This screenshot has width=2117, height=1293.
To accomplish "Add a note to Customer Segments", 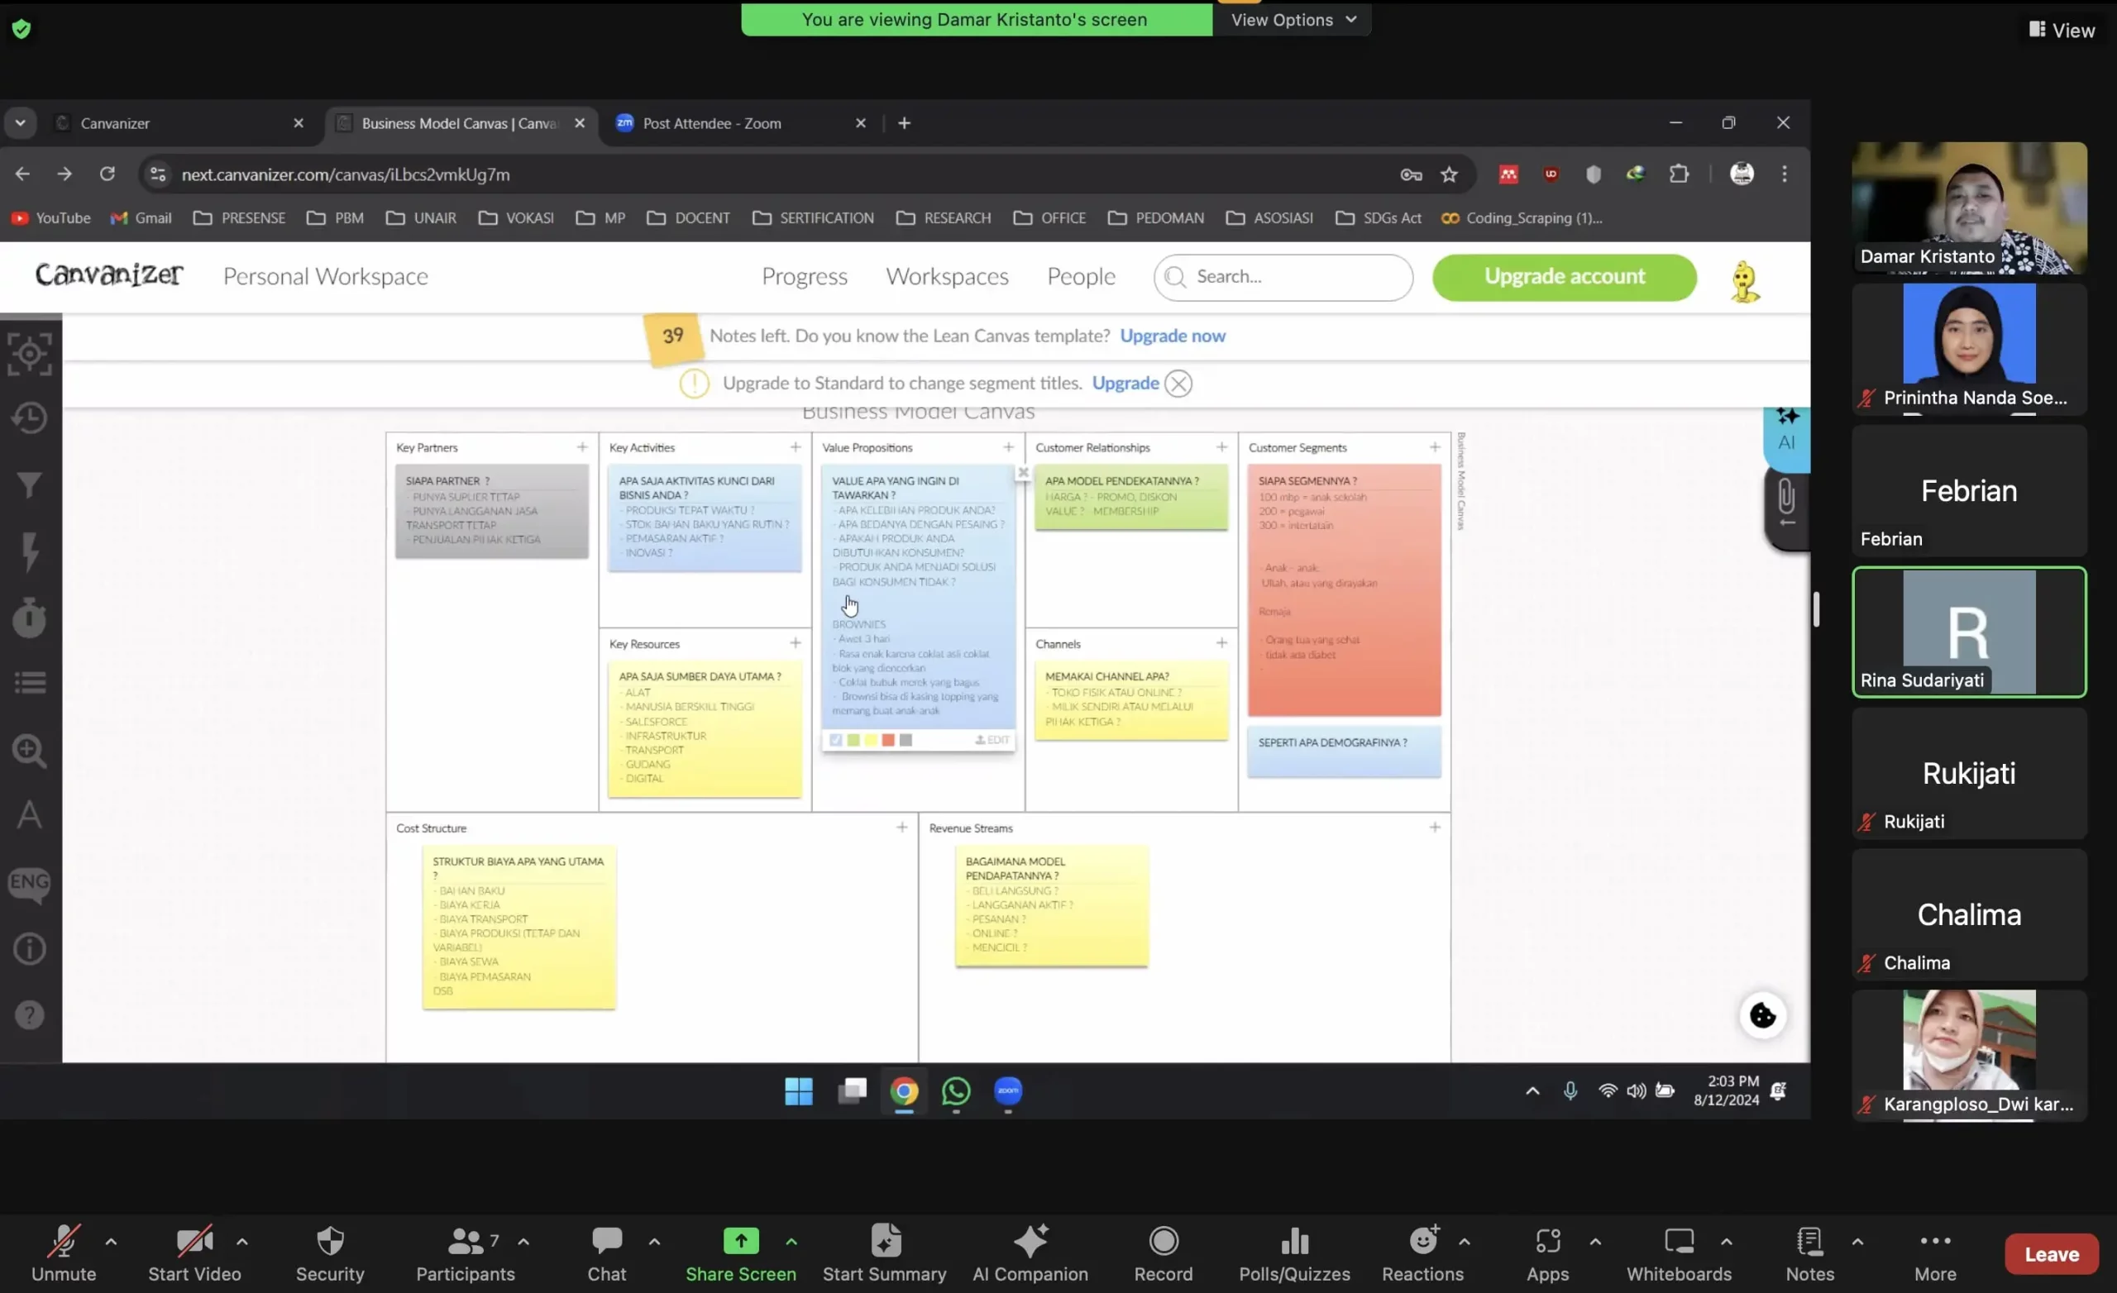I will click(1435, 446).
